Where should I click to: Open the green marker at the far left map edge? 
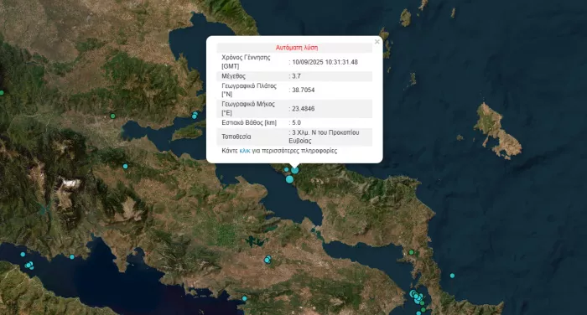[x=2, y=92]
